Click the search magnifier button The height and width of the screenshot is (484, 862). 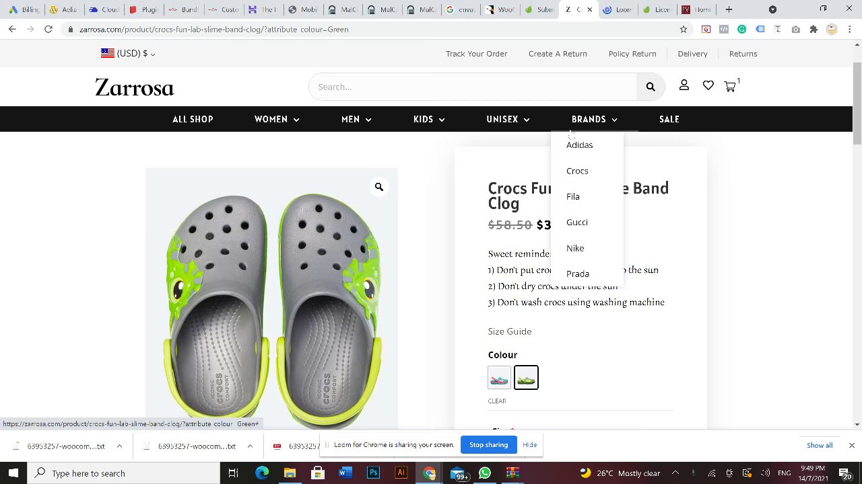point(651,87)
